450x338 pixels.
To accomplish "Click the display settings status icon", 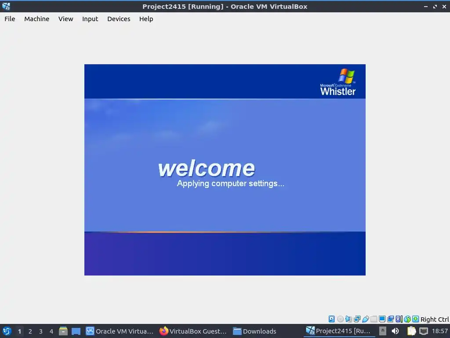I will (382, 319).
